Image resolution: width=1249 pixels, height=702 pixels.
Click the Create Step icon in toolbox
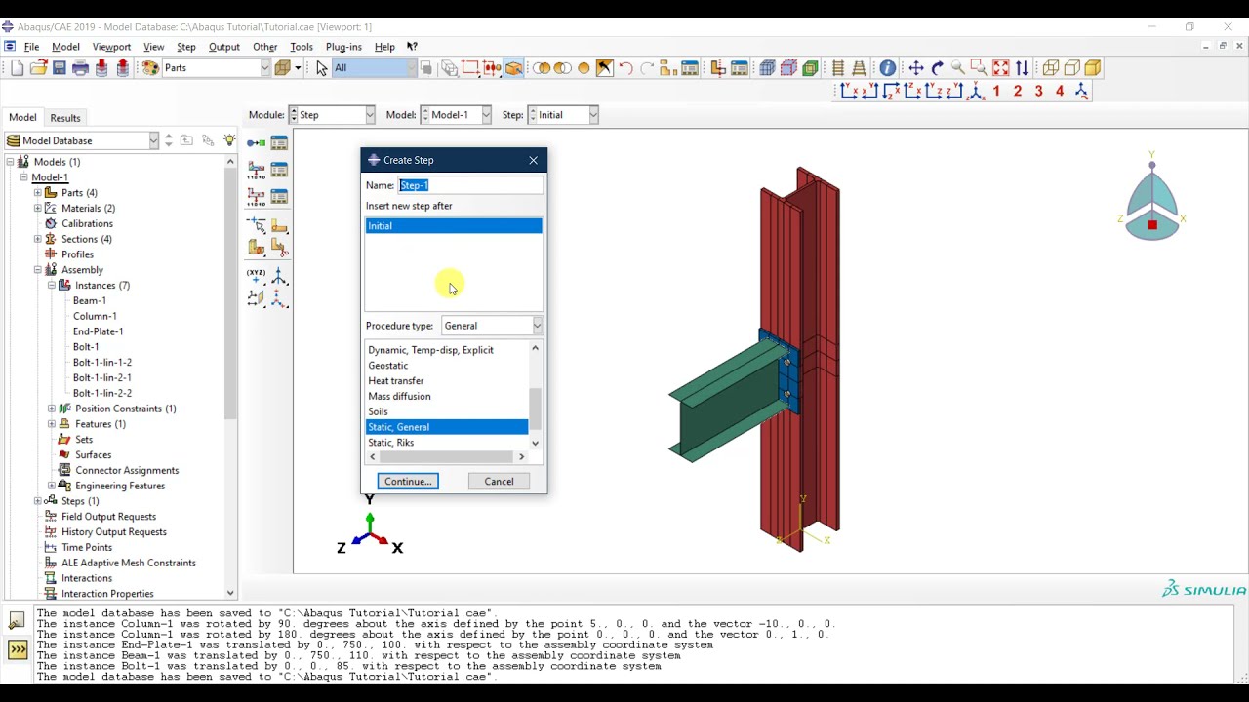(x=257, y=143)
